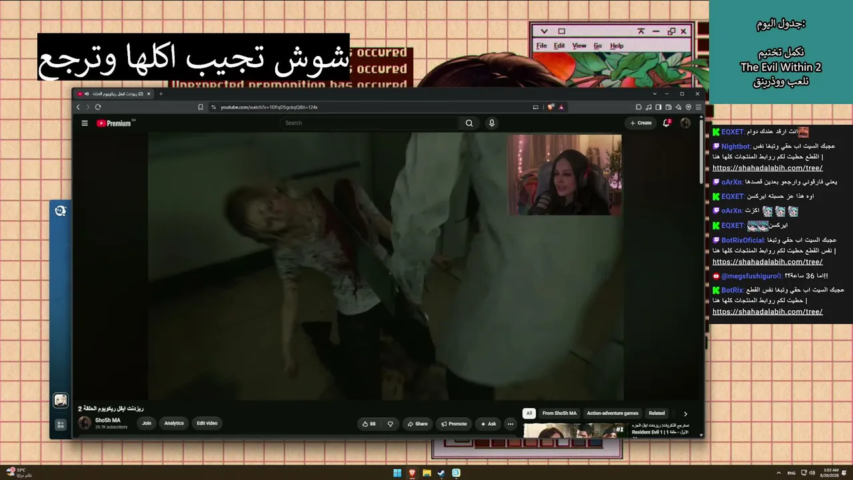The width and height of the screenshot is (853, 480).
Task: Go to YouTube Premium home logo
Action: 114,123
